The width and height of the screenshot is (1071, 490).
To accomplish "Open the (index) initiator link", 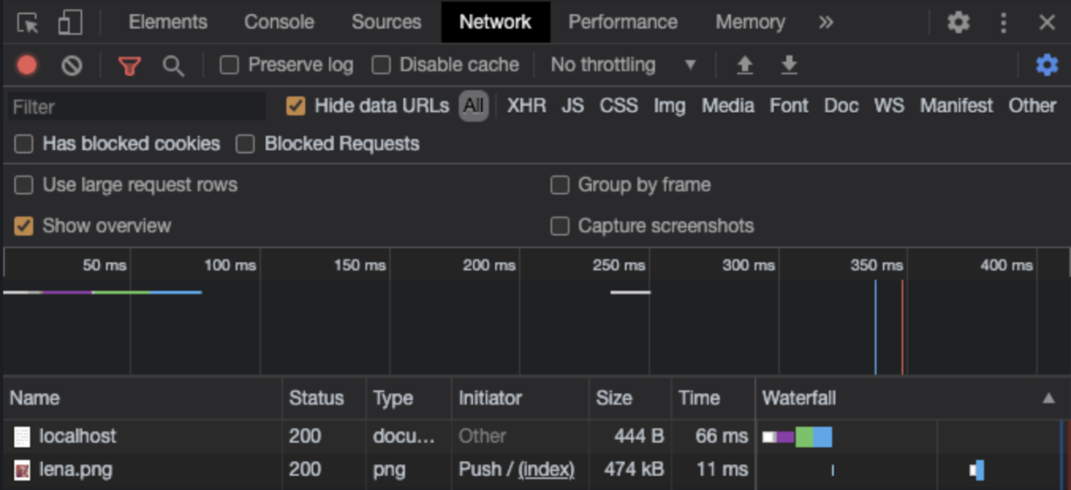I will coord(546,469).
